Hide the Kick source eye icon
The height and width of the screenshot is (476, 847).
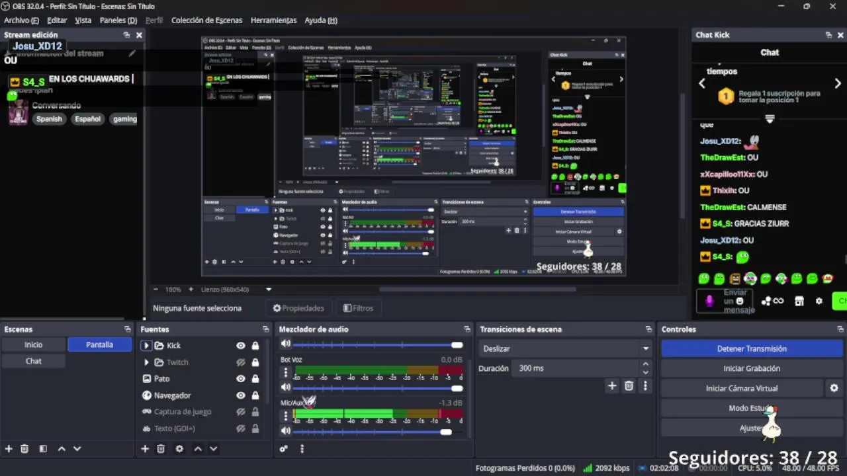pos(241,345)
